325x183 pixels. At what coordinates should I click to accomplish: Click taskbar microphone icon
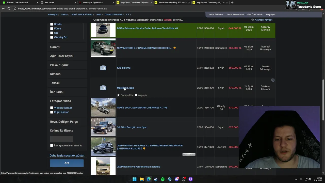click(x=301, y=179)
